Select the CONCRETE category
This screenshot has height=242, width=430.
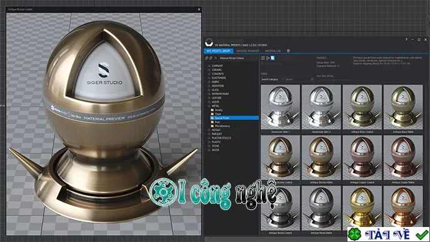217,74
